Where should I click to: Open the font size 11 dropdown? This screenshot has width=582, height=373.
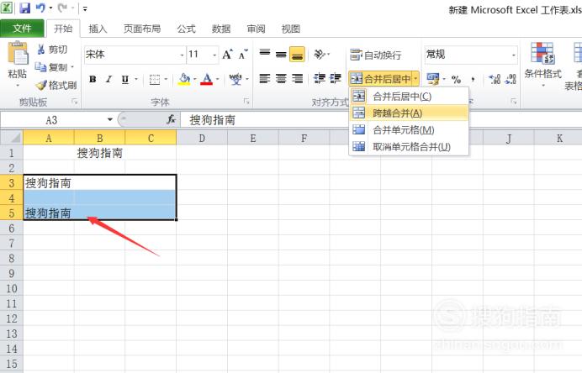pos(214,55)
